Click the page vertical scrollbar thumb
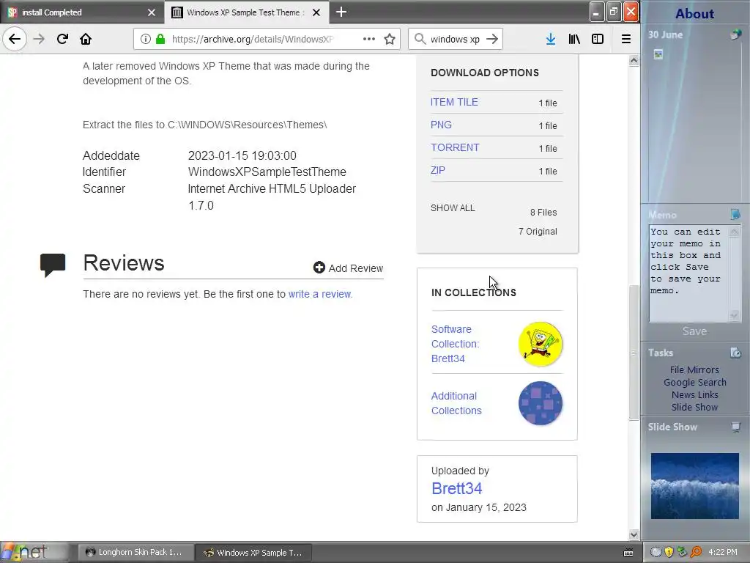The height and width of the screenshot is (563, 750). [x=634, y=353]
